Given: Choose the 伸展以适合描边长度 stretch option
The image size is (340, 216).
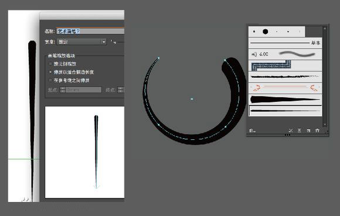Looking at the screenshot, I should [50, 72].
